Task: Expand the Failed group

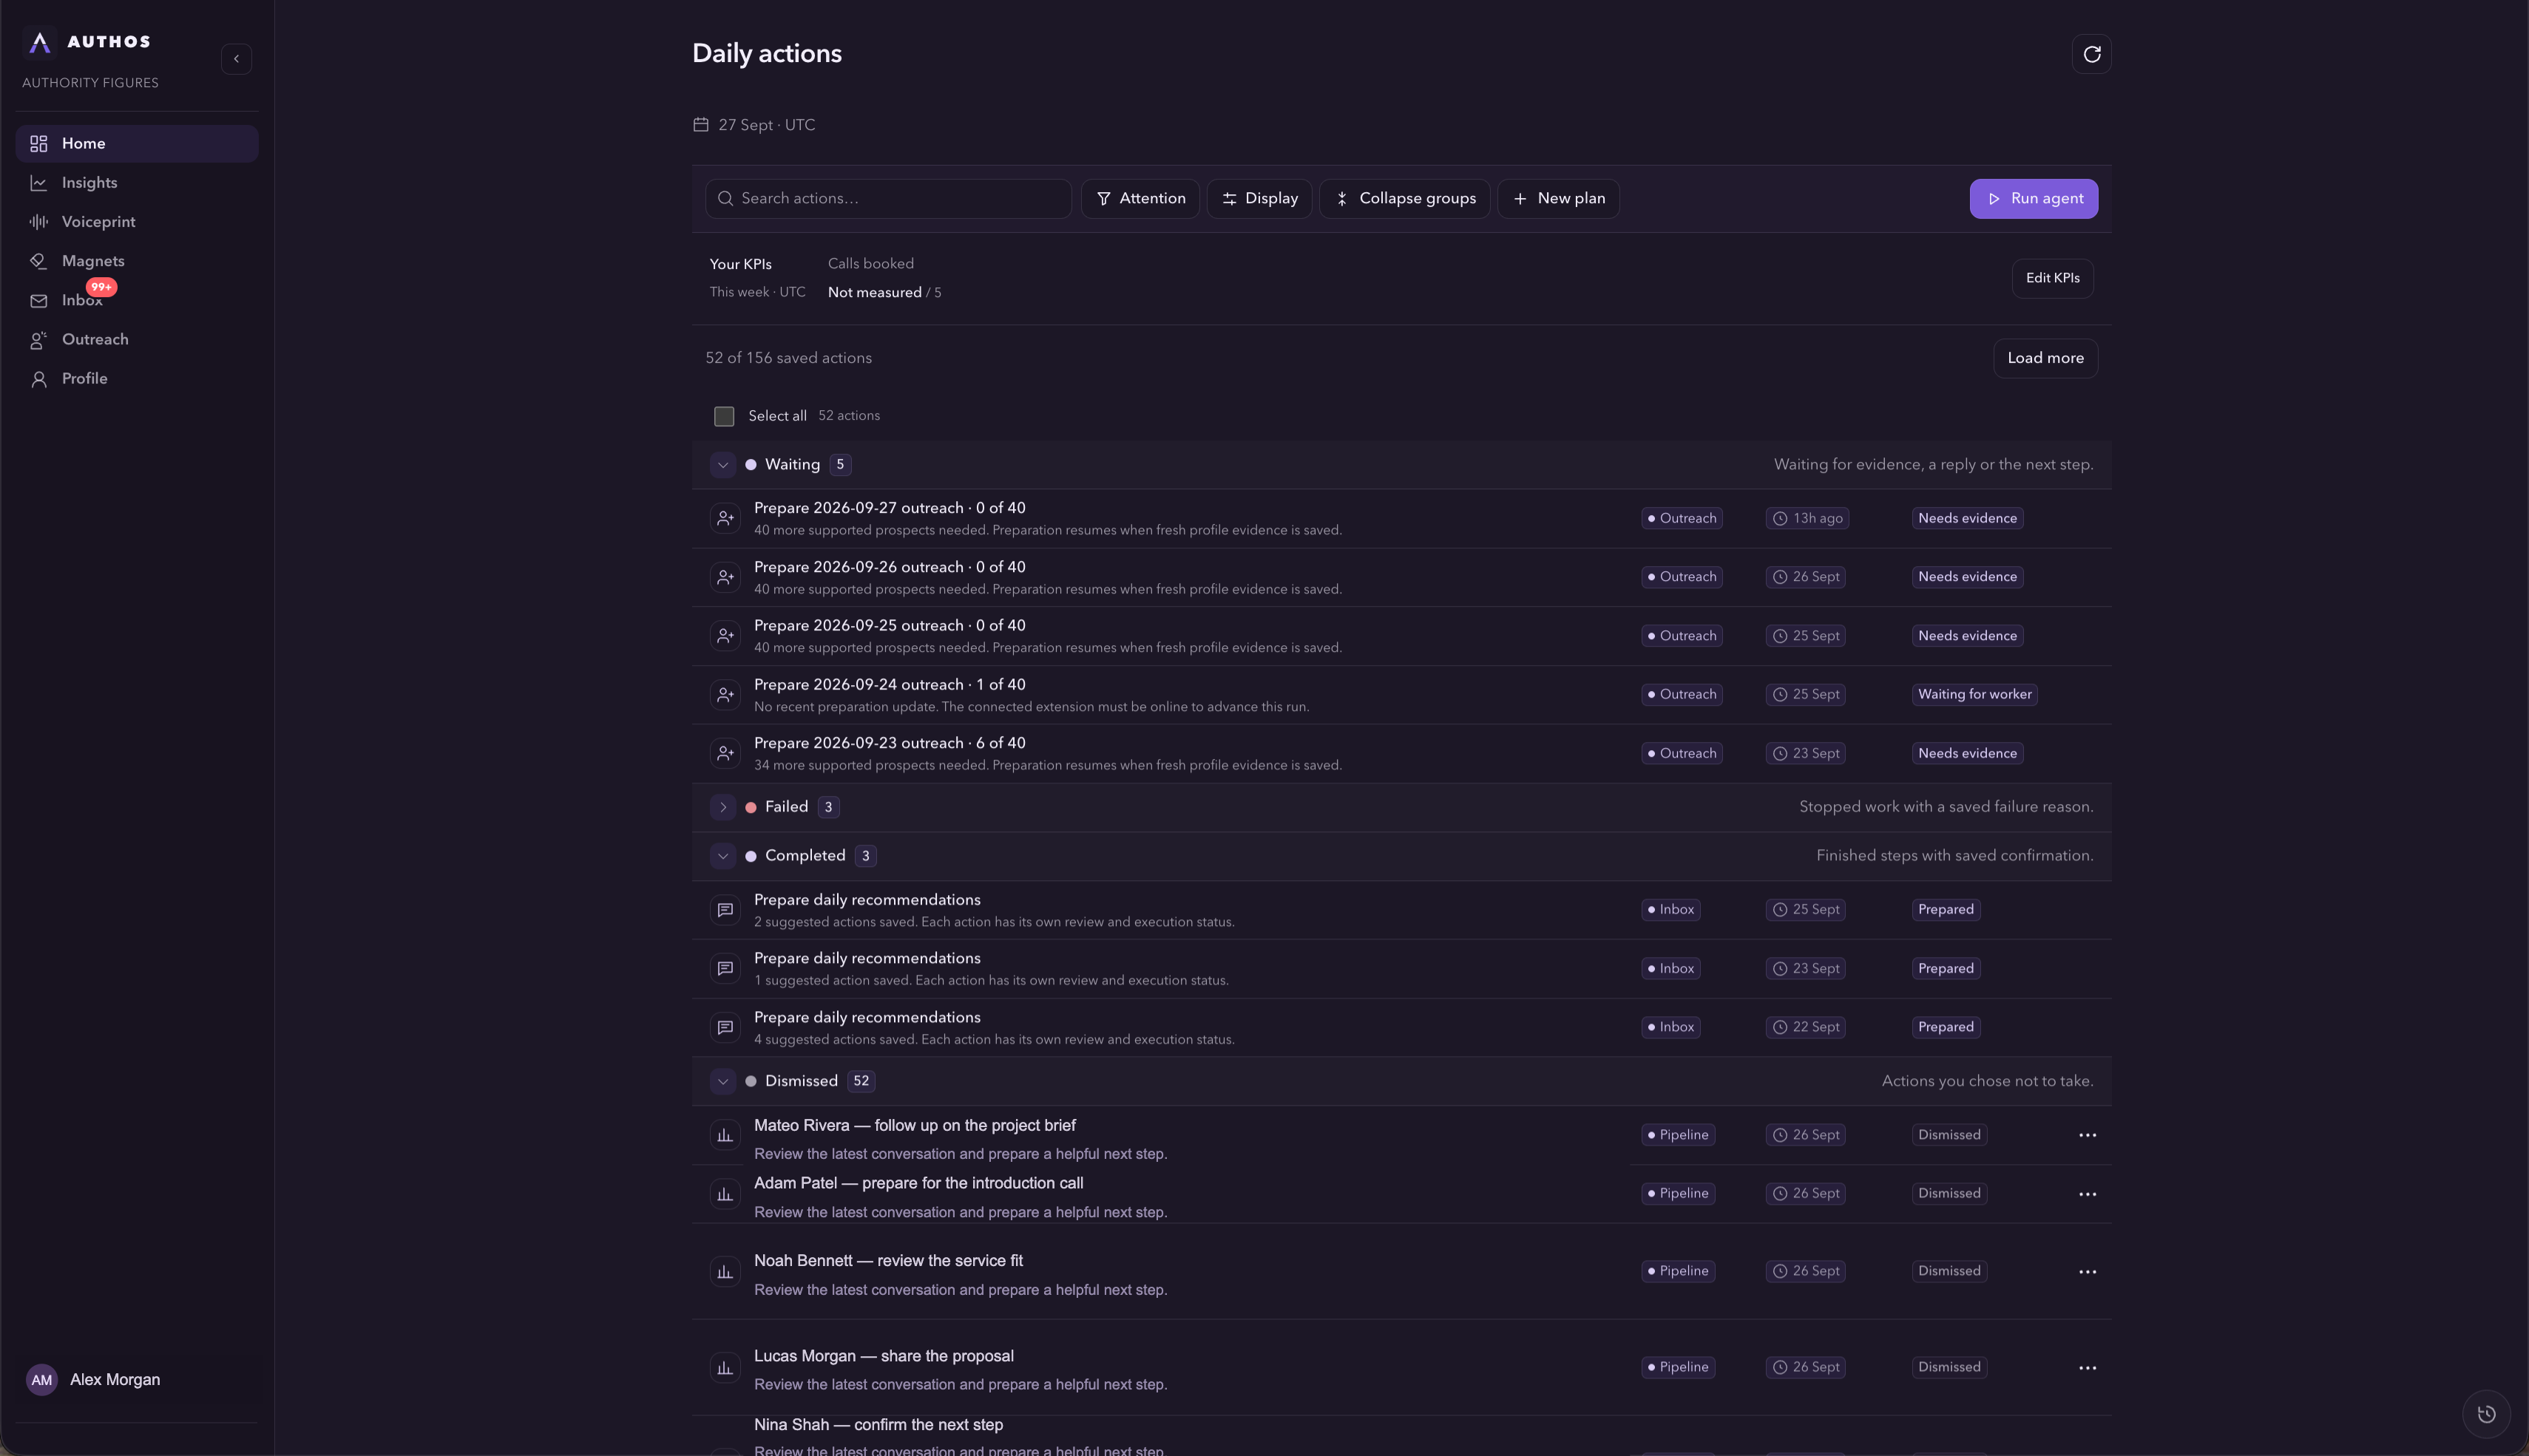Action: [x=723, y=807]
